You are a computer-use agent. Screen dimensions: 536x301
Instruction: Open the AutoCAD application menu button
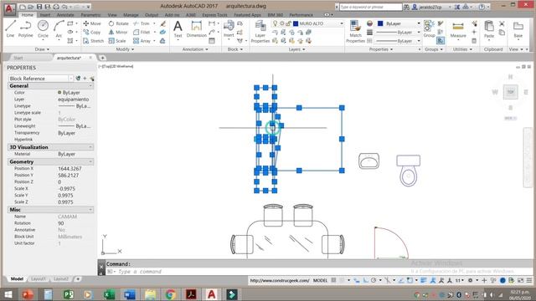pyautogui.click(x=9, y=8)
